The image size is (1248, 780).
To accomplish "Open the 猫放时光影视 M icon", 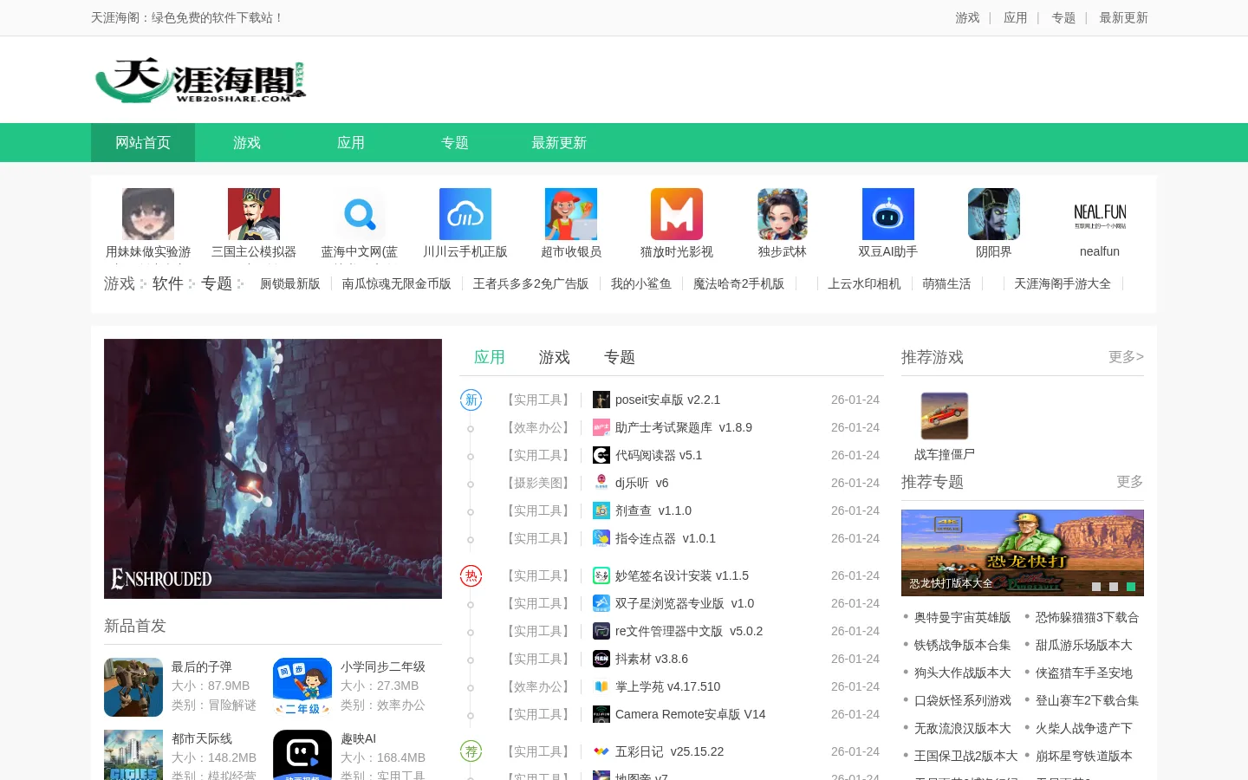I will [677, 214].
